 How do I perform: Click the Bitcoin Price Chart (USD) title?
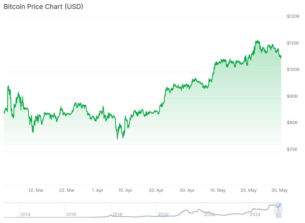tap(44, 6)
